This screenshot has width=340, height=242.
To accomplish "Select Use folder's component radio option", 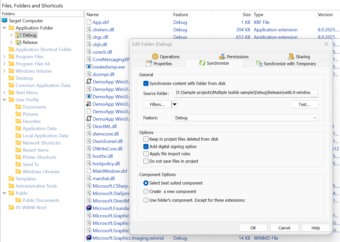I will [x=146, y=200].
